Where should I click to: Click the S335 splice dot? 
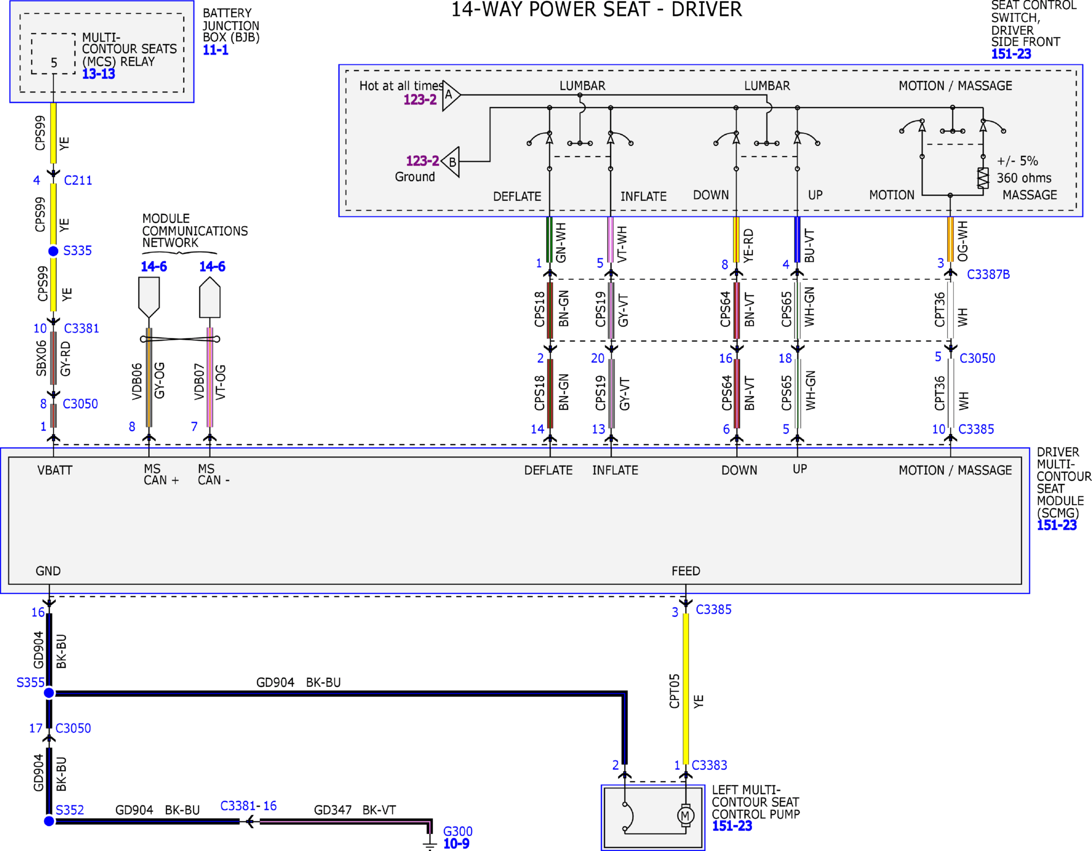point(53,251)
